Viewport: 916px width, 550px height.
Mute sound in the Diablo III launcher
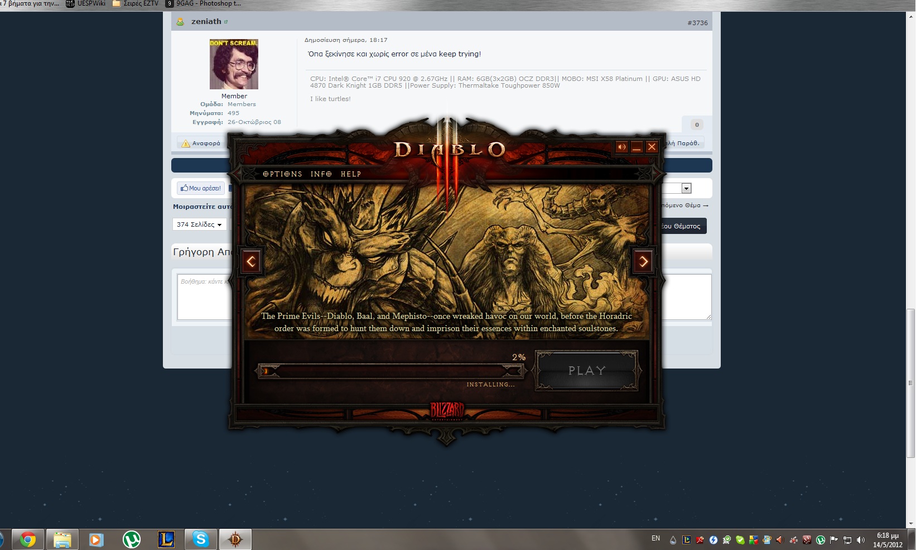tap(621, 147)
